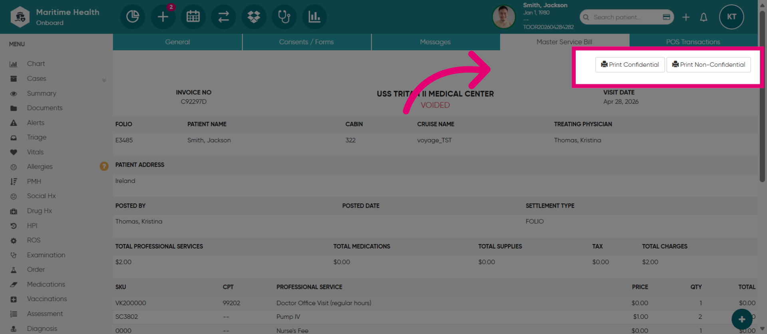The width and height of the screenshot is (767, 334).
Task: Open Order in the sidebar
Action: tap(36, 270)
